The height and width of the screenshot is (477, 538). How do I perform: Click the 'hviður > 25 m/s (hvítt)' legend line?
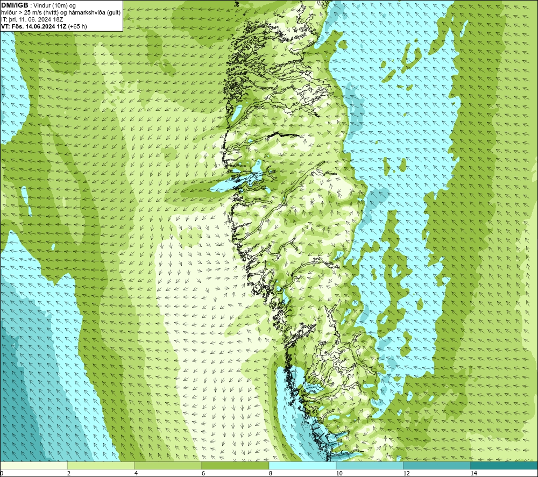pos(61,13)
